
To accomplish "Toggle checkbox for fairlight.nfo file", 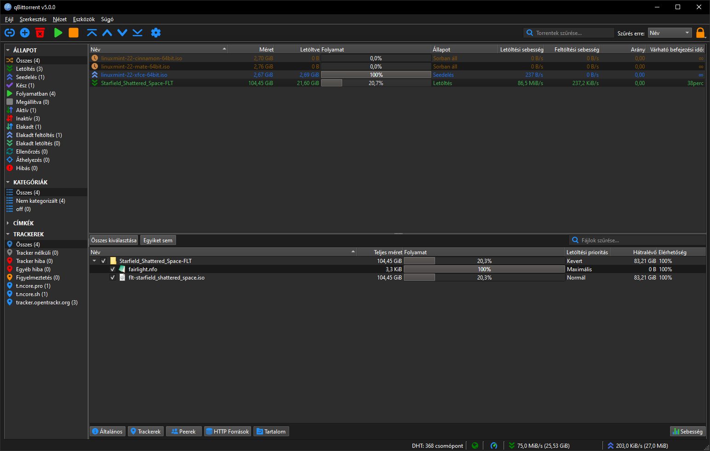I will click(x=113, y=269).
